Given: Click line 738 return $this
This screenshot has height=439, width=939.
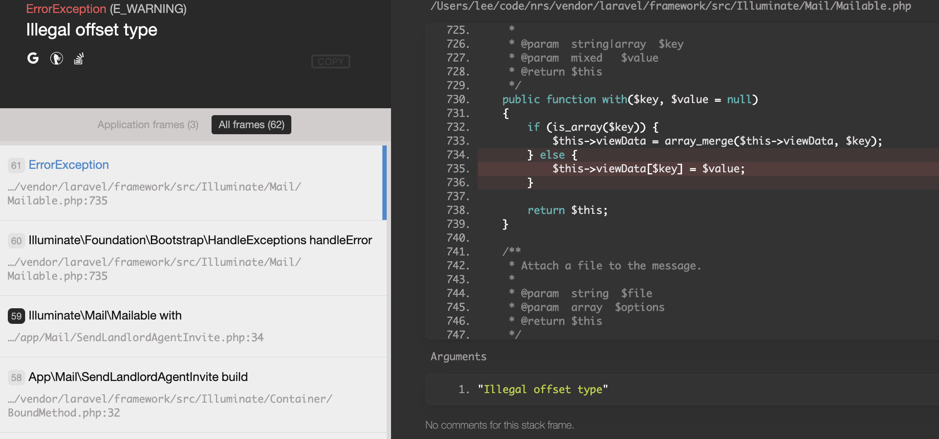Looking at the screenshot, I should (x=567, y=210).
